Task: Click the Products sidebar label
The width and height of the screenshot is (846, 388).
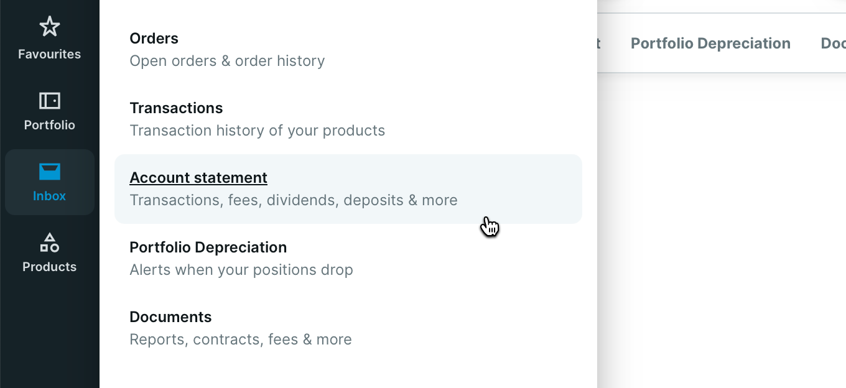Action: point(49,267)
